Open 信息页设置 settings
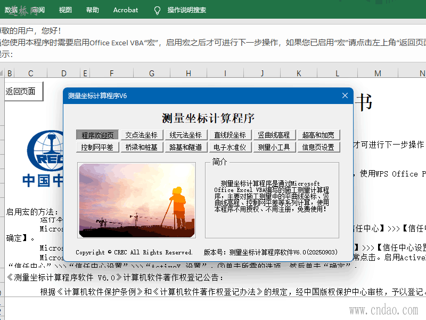 (318, 147)
